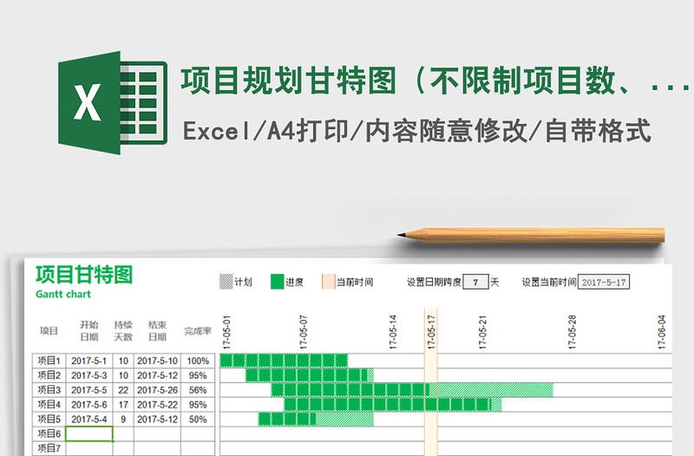Select the 项目7 row label
This screenshot has width=694, height=456.
(x=49, y=448)
